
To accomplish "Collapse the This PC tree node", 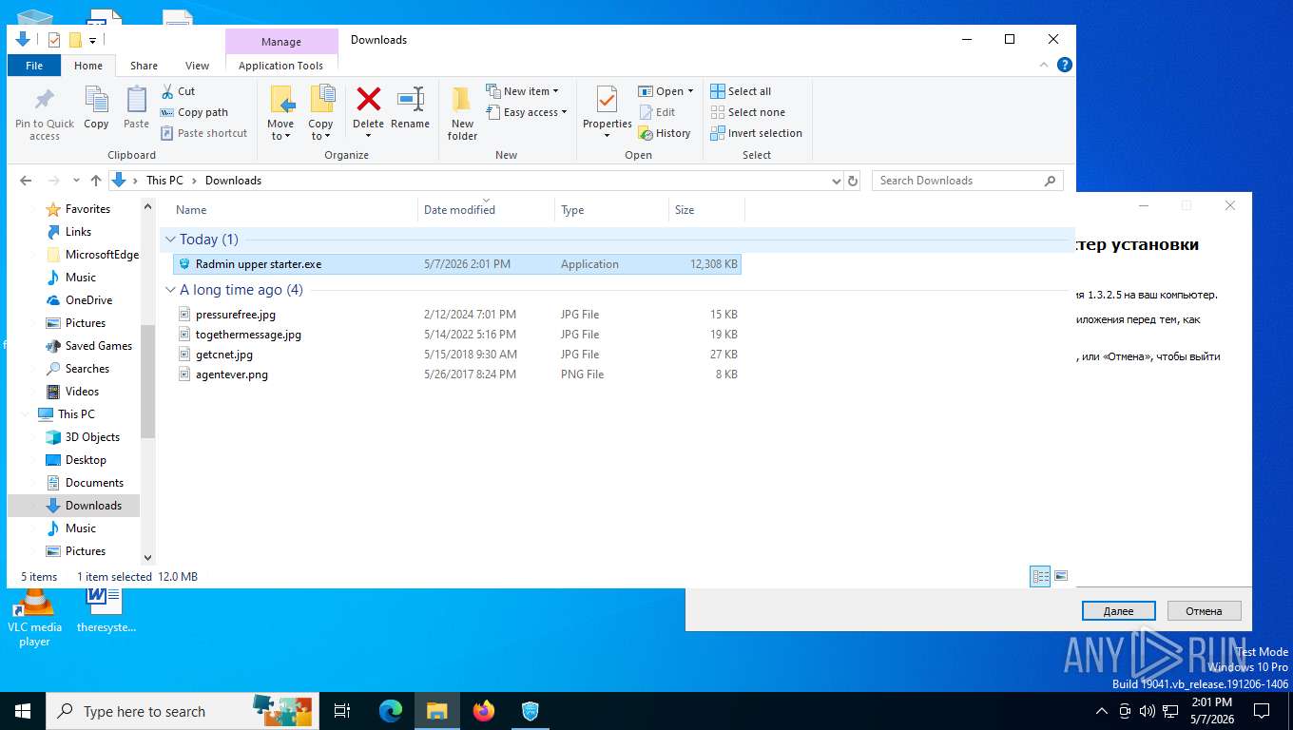I will tap(26, 414).
